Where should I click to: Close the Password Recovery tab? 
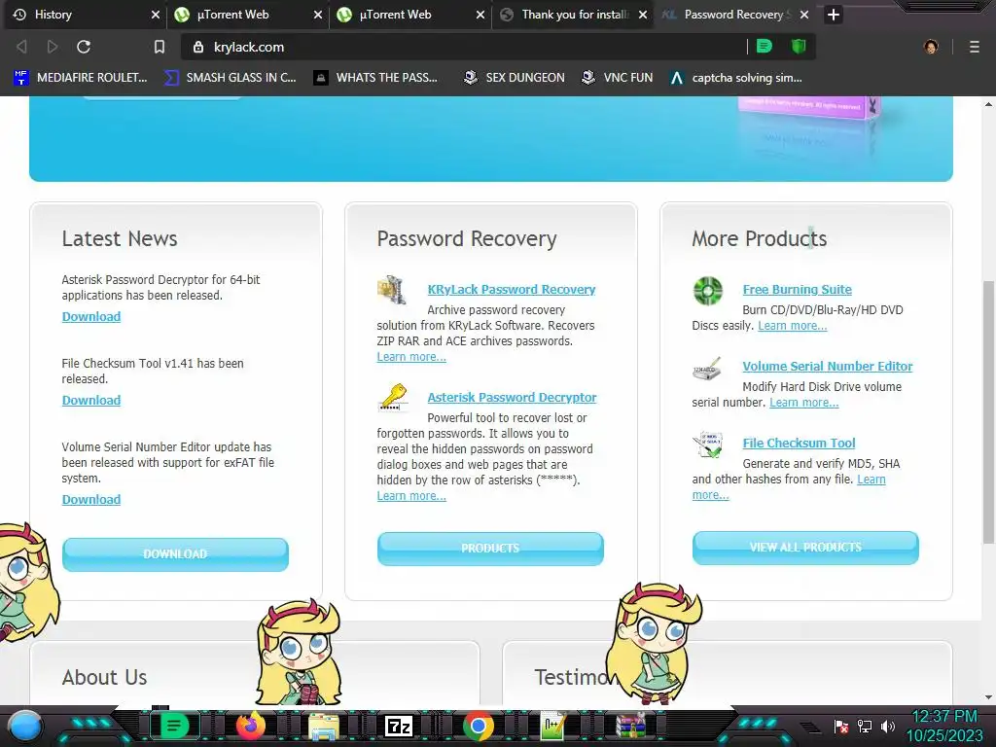point(804,15)
